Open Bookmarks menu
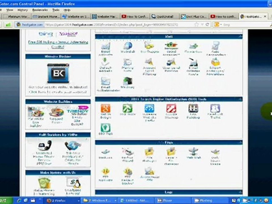Viewport: 272px width, 204px height. pyautogui.click(x=40, y=10)
